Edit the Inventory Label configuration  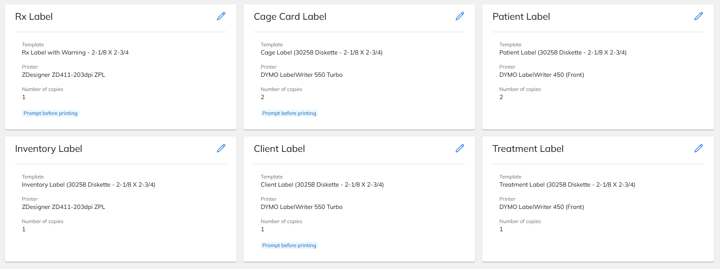click(x=221, y=148)
